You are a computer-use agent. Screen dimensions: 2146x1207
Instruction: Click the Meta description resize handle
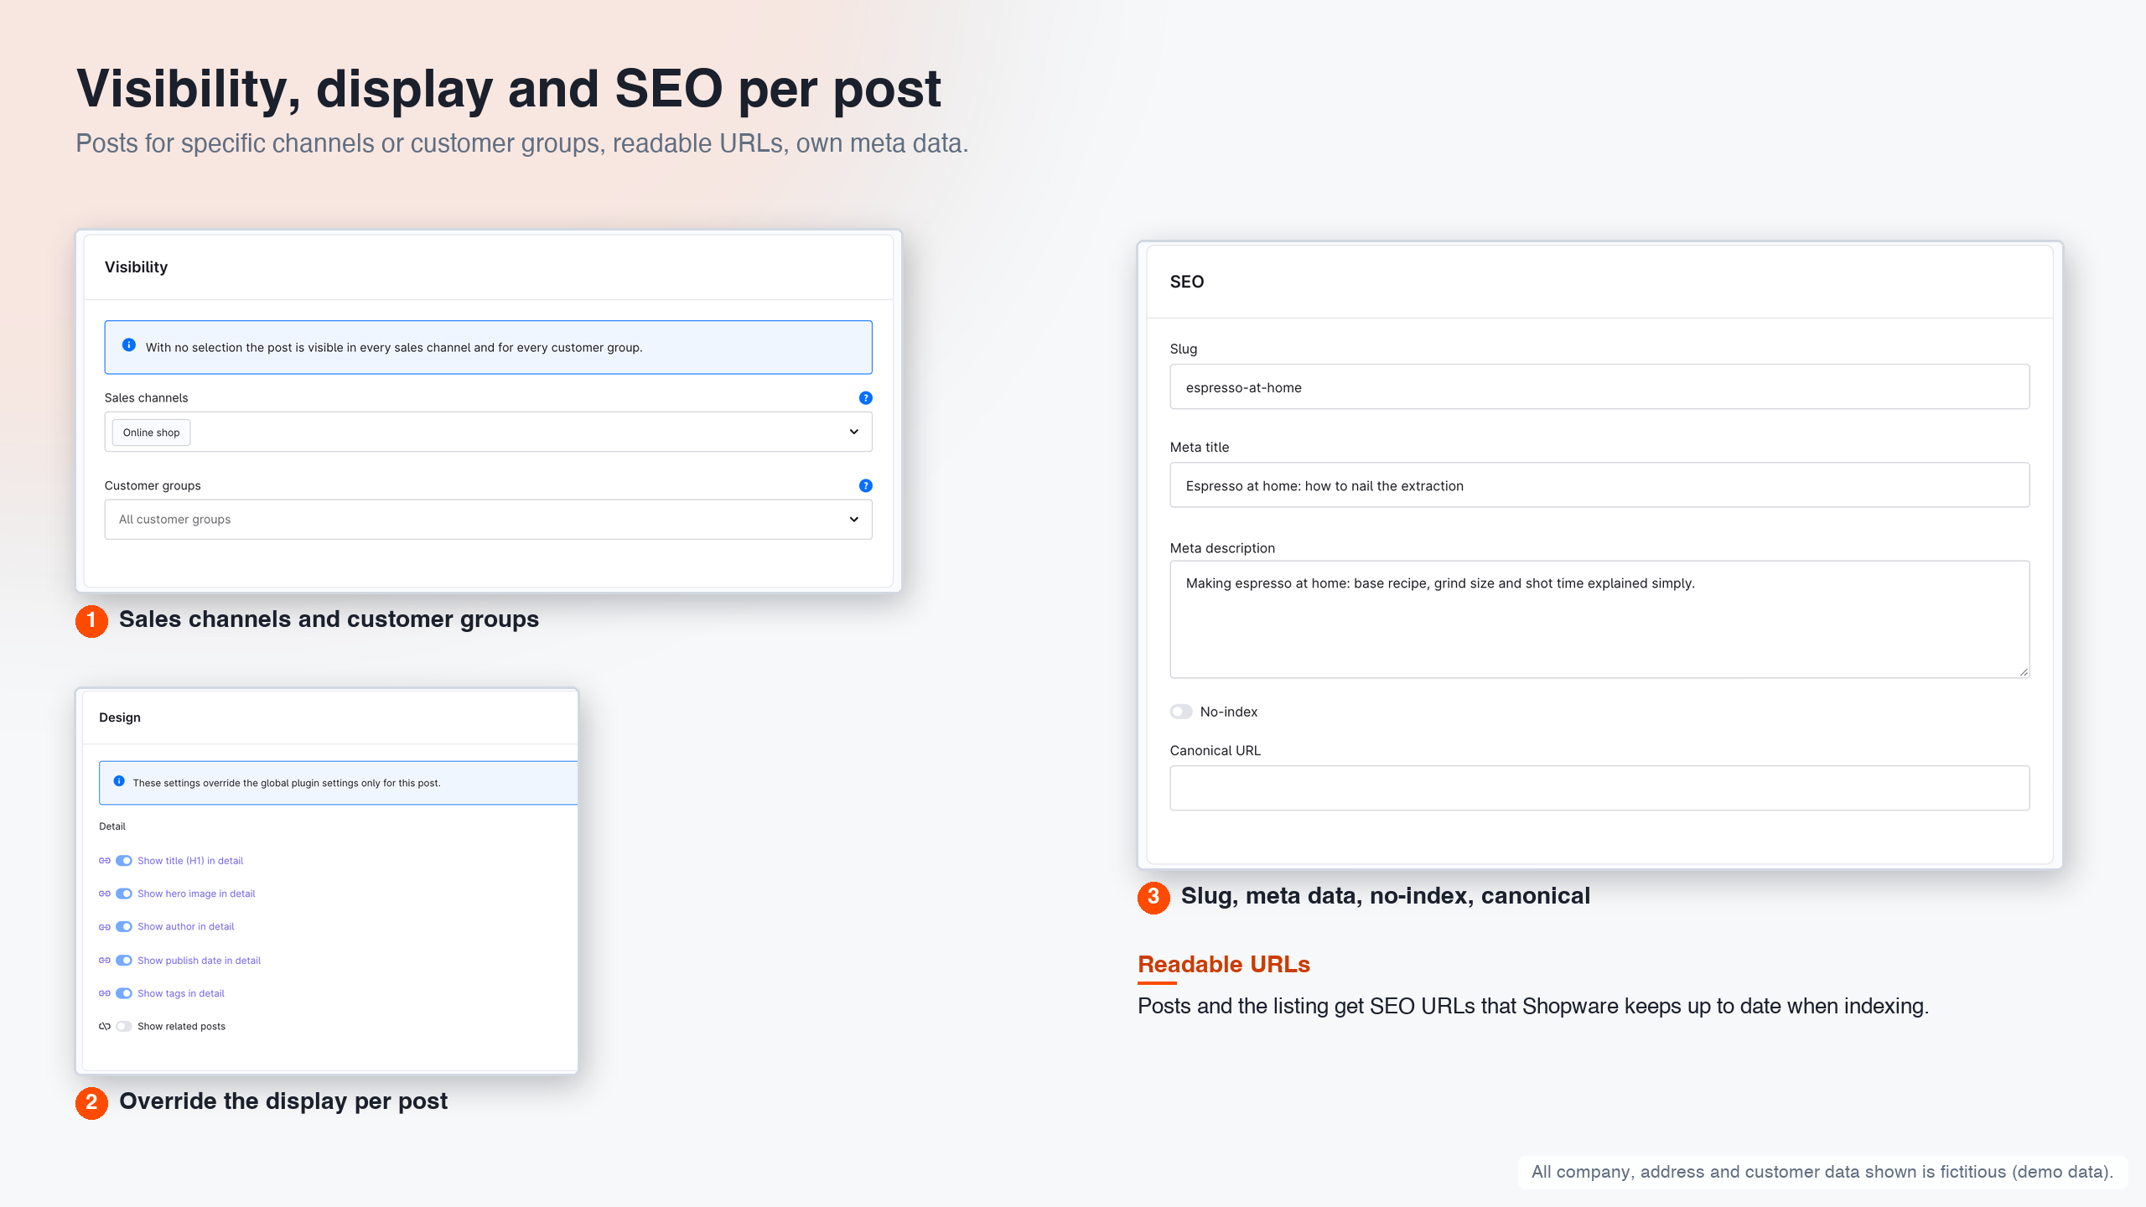2023,671
